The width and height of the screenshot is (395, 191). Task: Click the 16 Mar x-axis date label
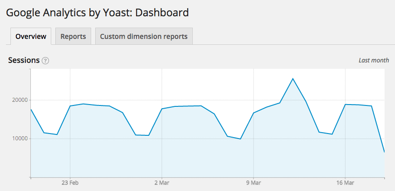345,183
